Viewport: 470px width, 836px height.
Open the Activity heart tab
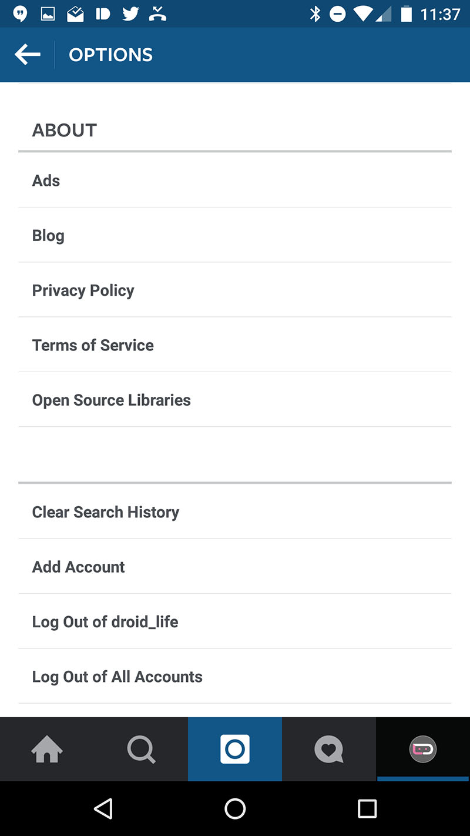(329, 750)
